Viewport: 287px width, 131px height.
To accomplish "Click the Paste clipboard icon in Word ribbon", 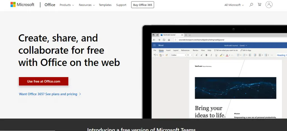I will point(160,55).
